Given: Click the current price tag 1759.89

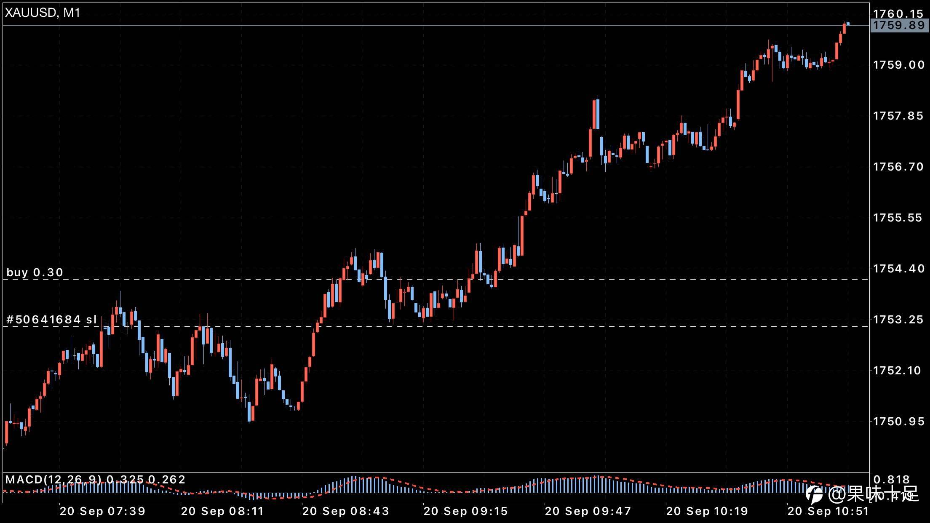Looking at the screenshot, I should pyautogui.click(x=899, y=26).
